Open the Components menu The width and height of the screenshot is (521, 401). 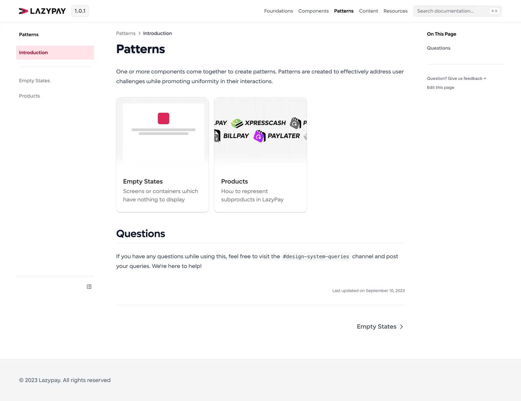(x=313, y=11)
